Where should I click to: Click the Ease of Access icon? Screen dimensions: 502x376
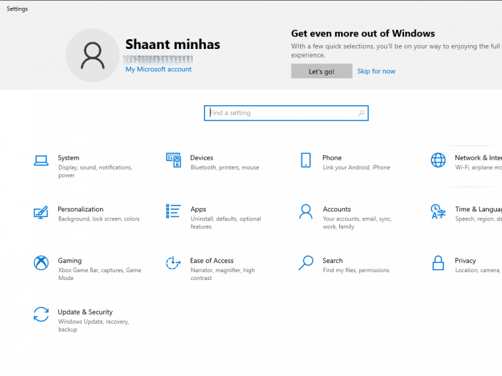(x=173, y=263)
